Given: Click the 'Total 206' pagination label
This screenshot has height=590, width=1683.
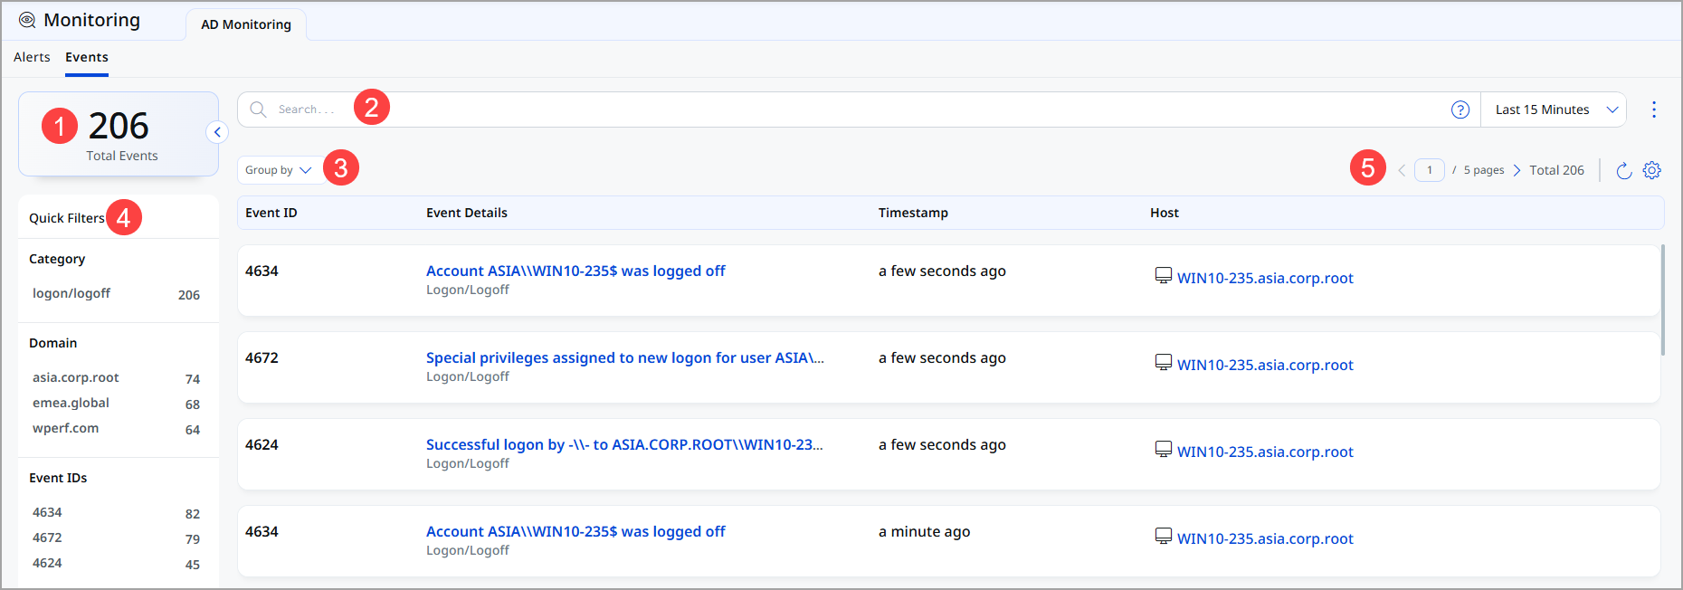Looking at the screenshot, I should (x=1556, y=170).
